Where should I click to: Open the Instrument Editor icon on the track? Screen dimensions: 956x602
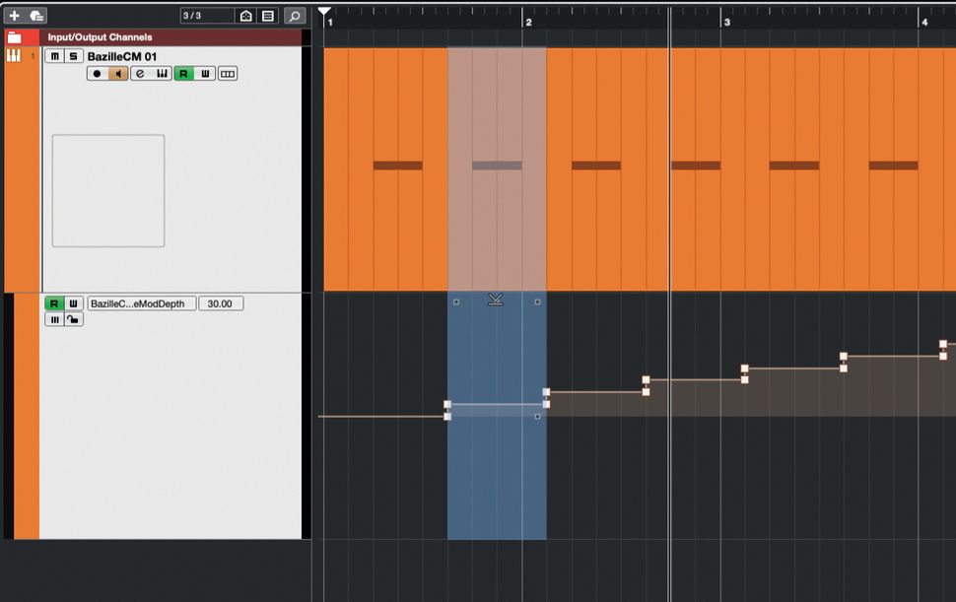(x=161, y=73)
